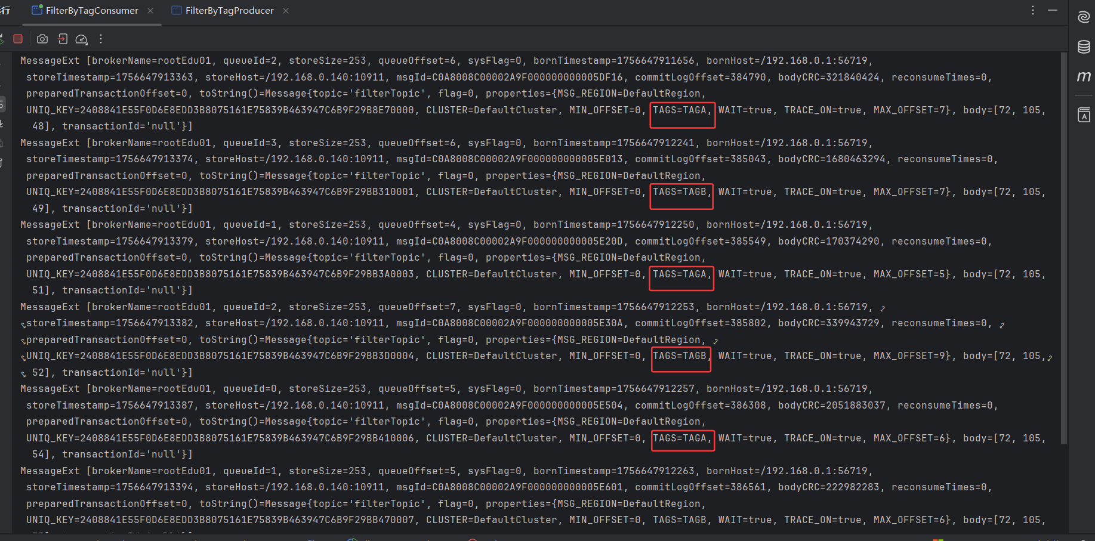Switch to the FilterByTagProducer run tab
1095x541 pixels.
tap(223, 11)
